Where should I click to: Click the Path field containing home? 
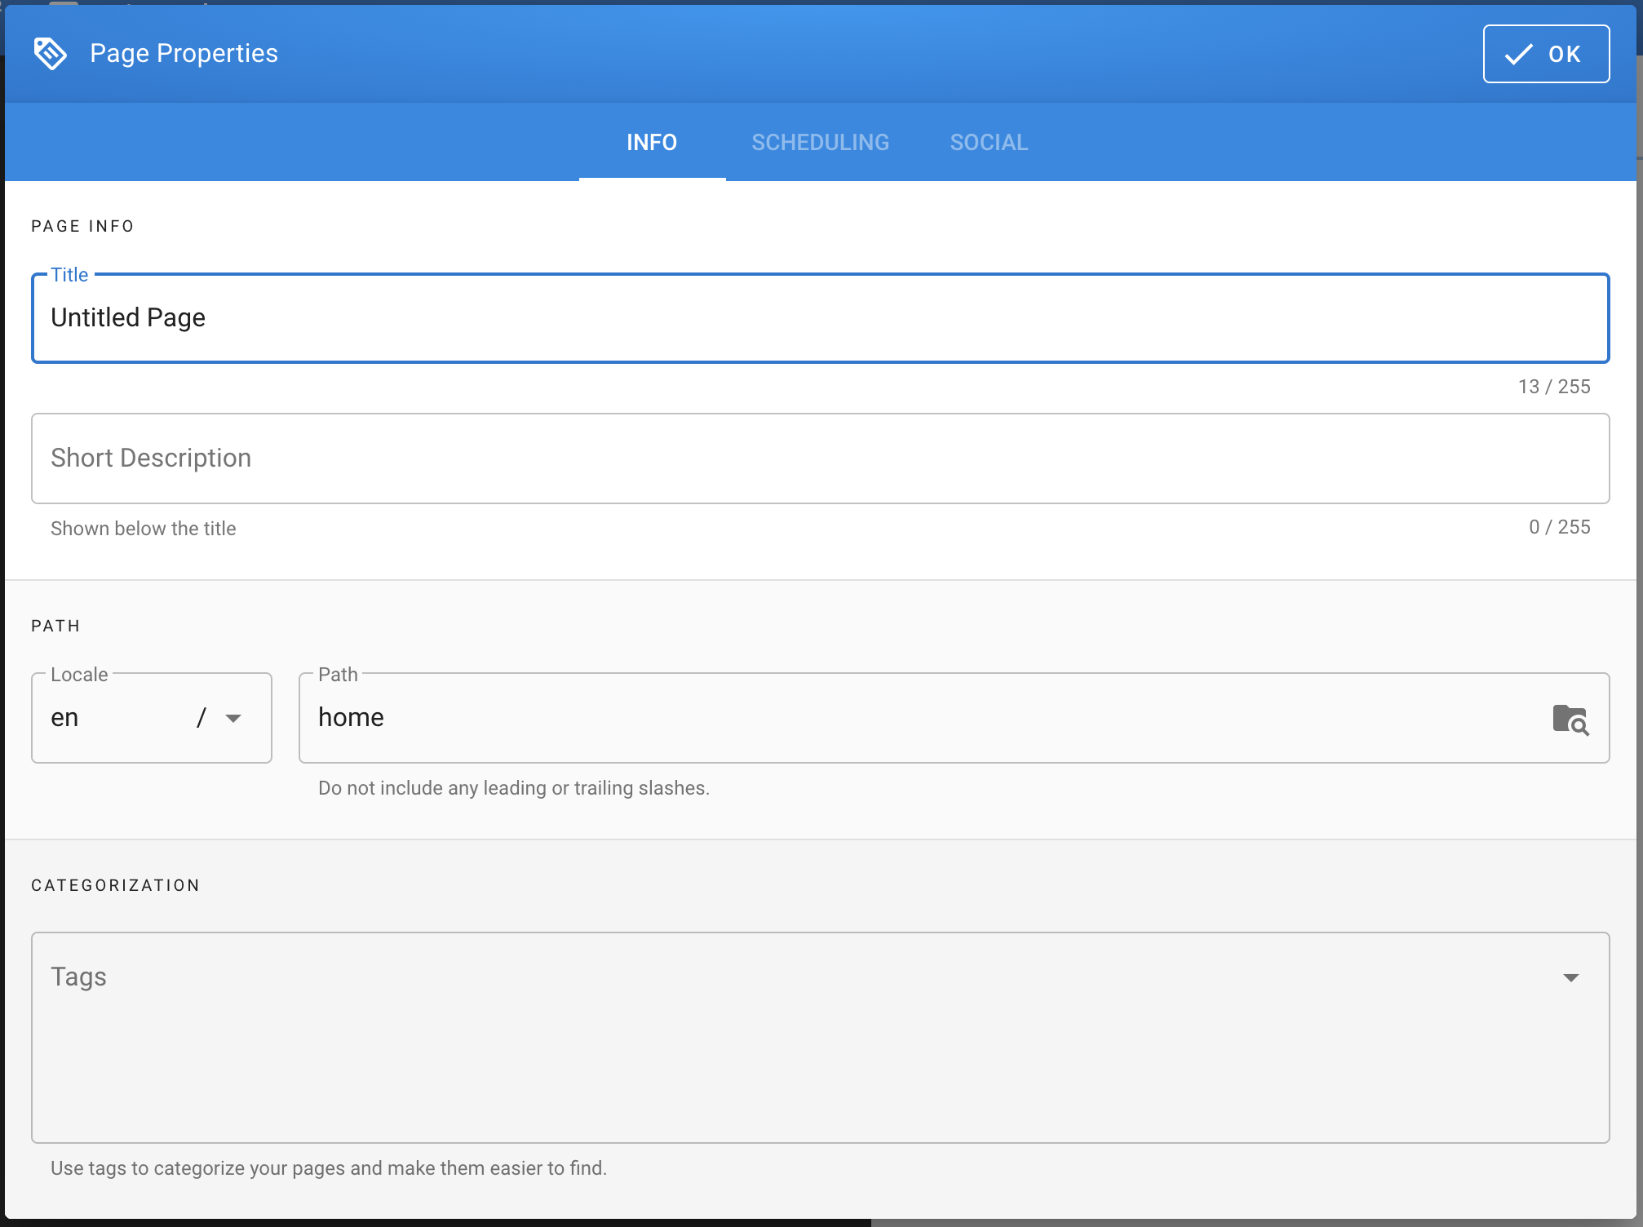click(x=922, y=718)
